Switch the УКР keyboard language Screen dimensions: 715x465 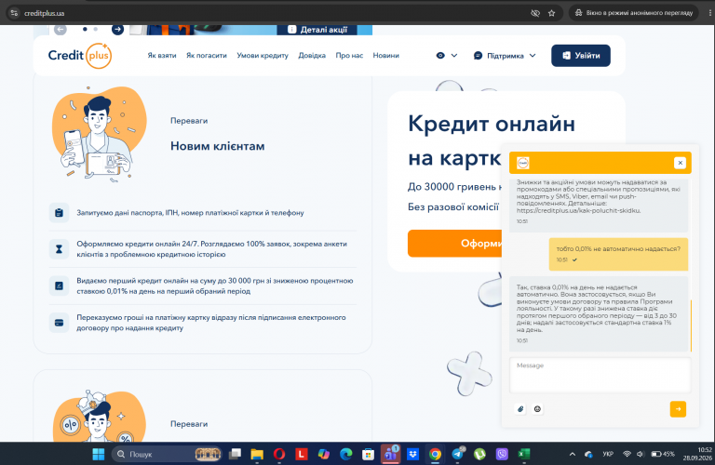click(607, 454)
